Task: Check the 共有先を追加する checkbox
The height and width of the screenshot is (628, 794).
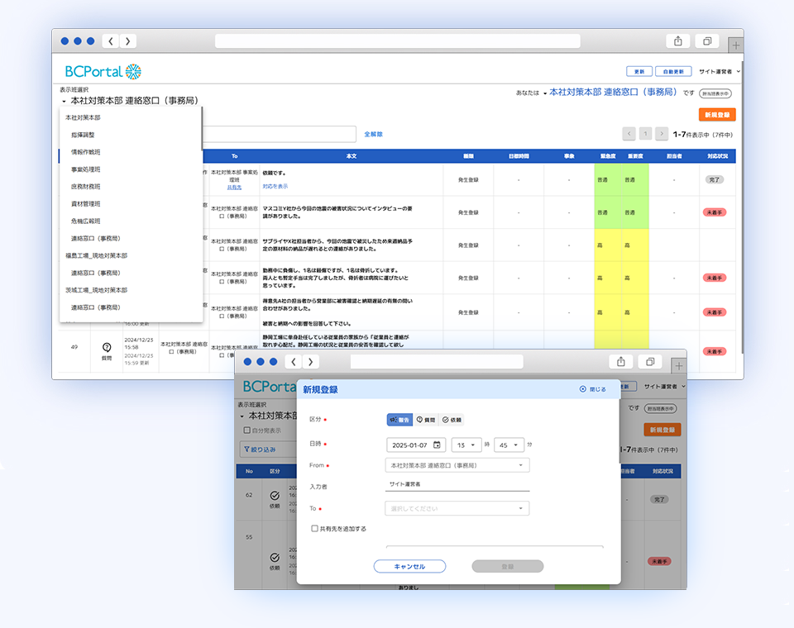Action: (314, 528)
